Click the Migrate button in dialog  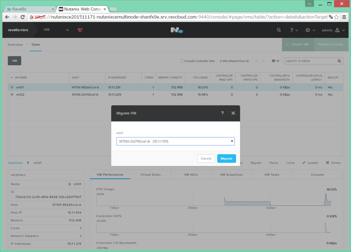pos(226,158)
